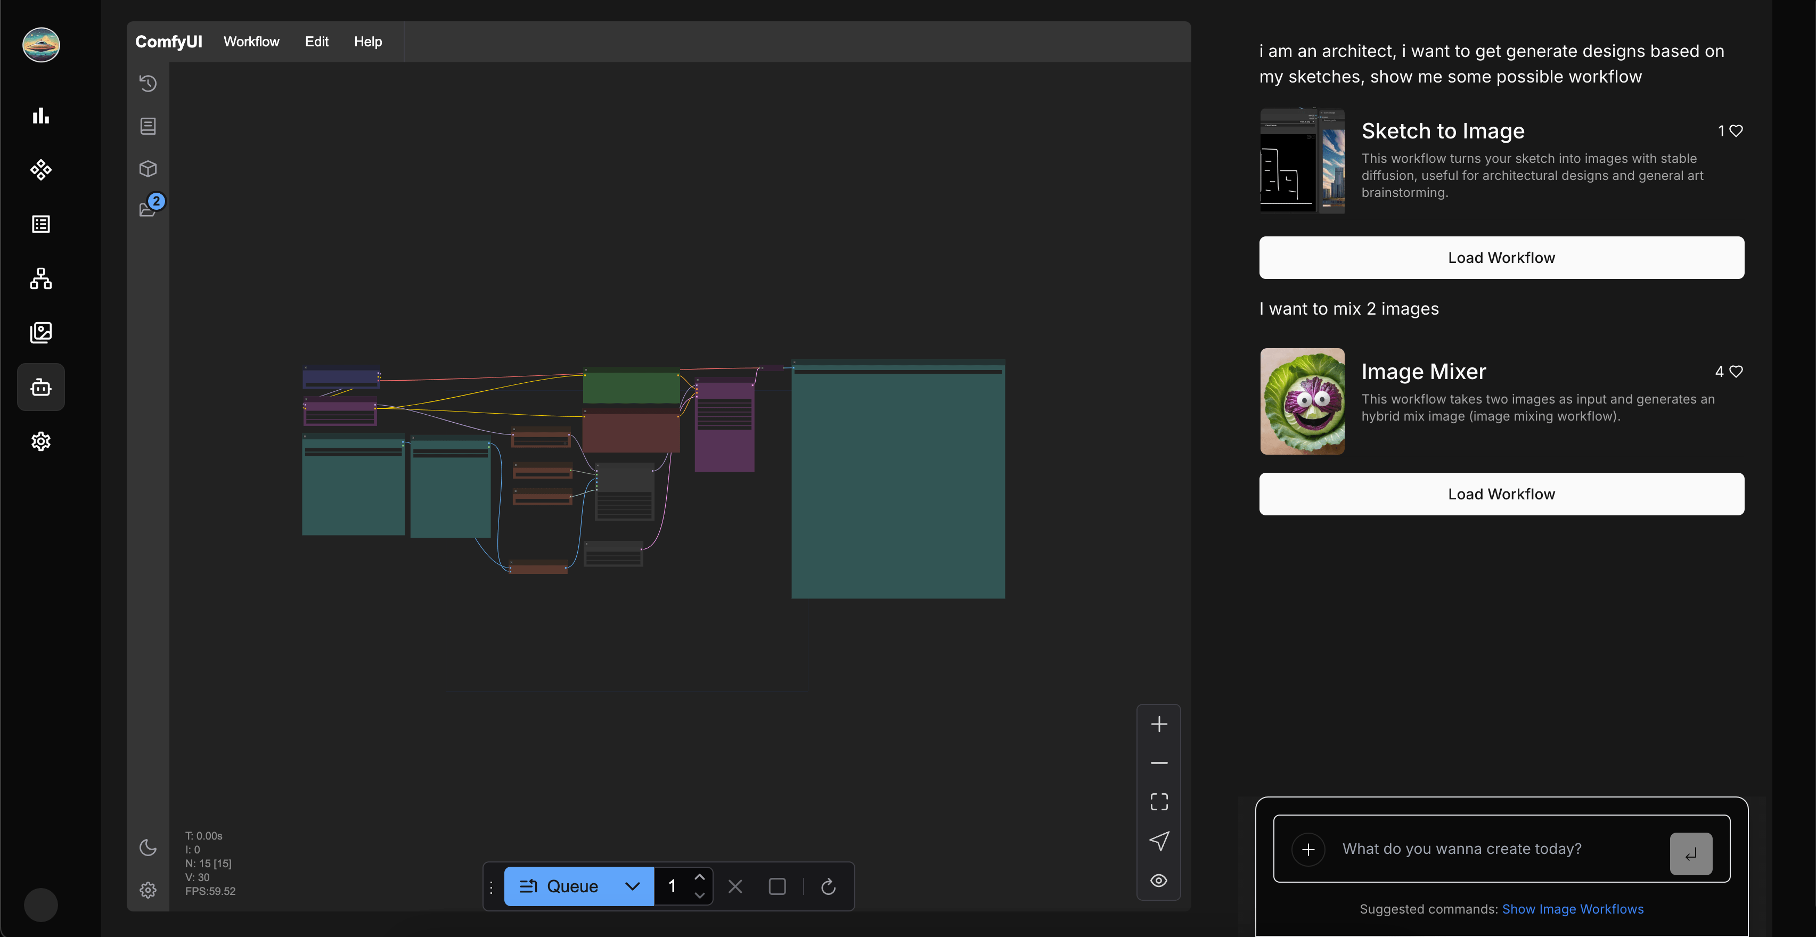Open the main sidebar settings gear

(41, 442)
